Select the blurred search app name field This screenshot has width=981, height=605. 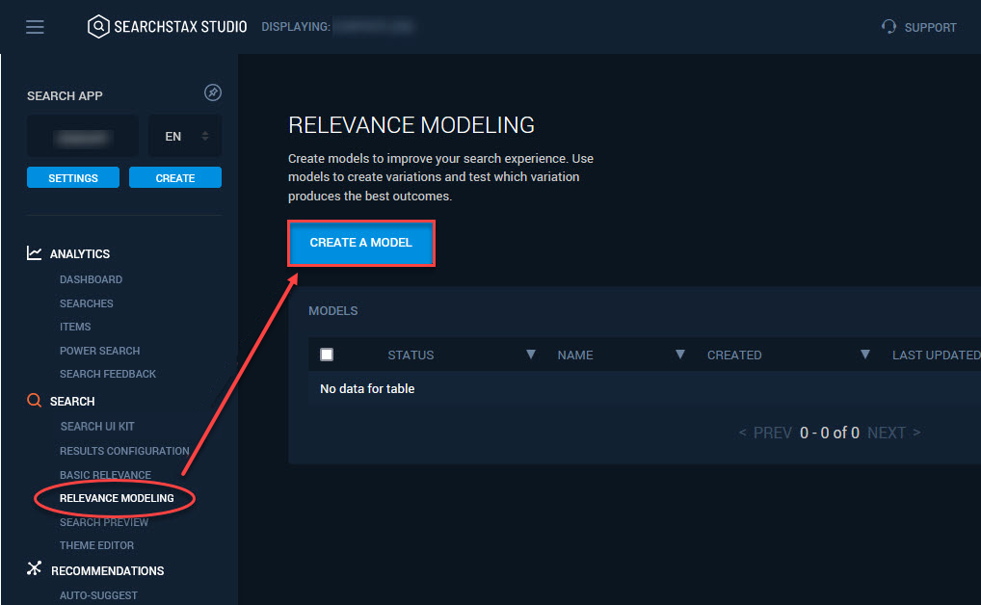tap(83, 137)
